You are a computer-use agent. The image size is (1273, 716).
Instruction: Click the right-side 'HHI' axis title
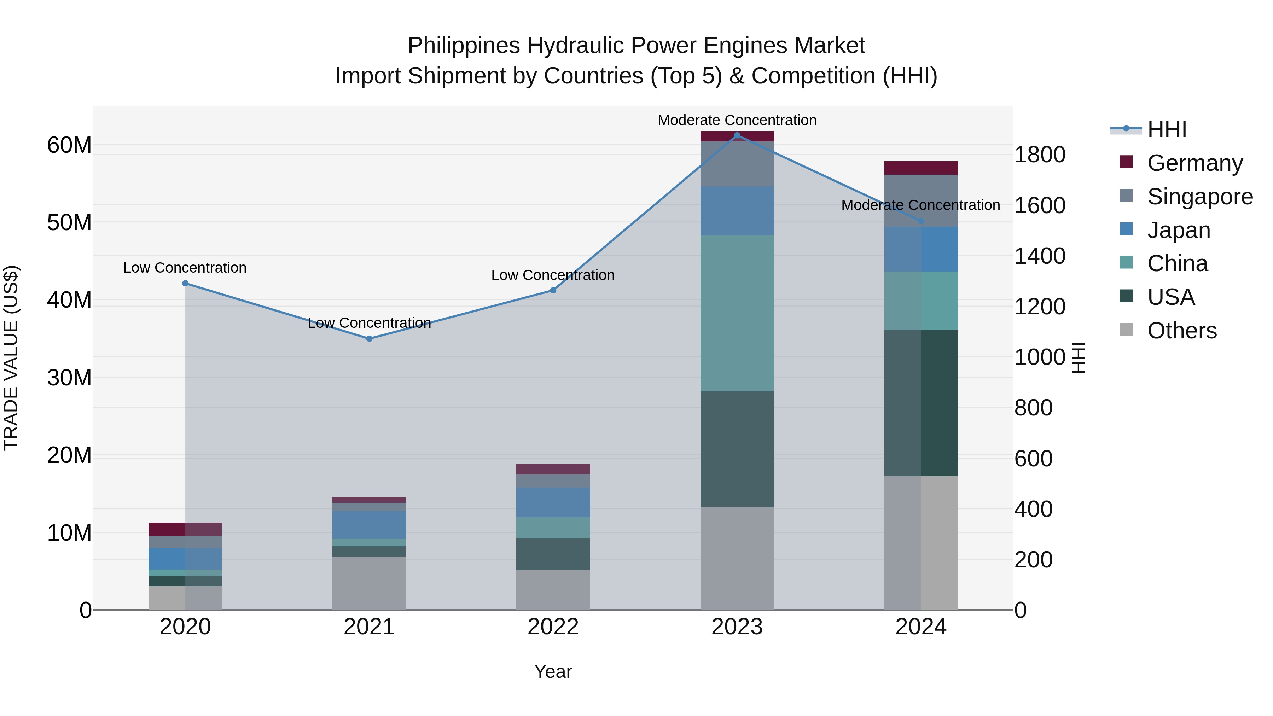(1079, 358)
